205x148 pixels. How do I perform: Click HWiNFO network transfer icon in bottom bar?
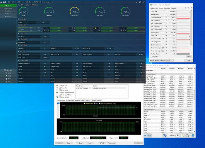pyautogui.click(x=165, y=135)
